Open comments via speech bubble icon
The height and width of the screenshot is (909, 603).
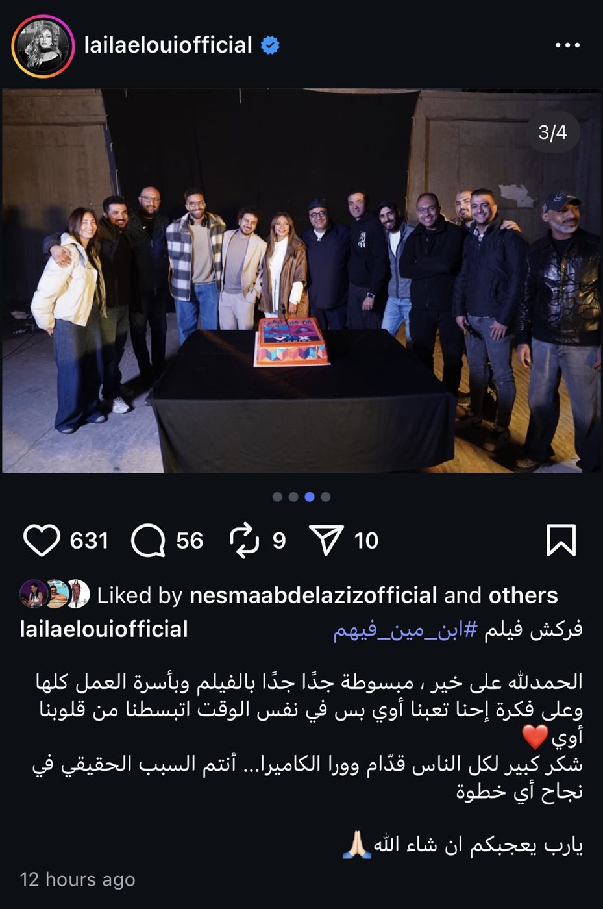point(148,540)
